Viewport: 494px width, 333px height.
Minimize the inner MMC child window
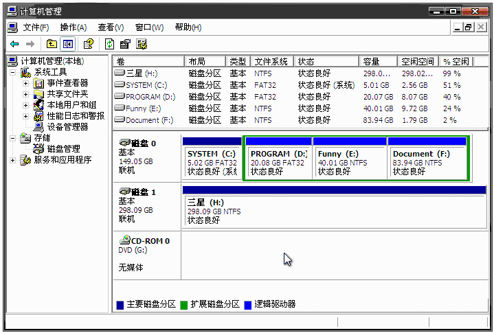tap(458, 27)
